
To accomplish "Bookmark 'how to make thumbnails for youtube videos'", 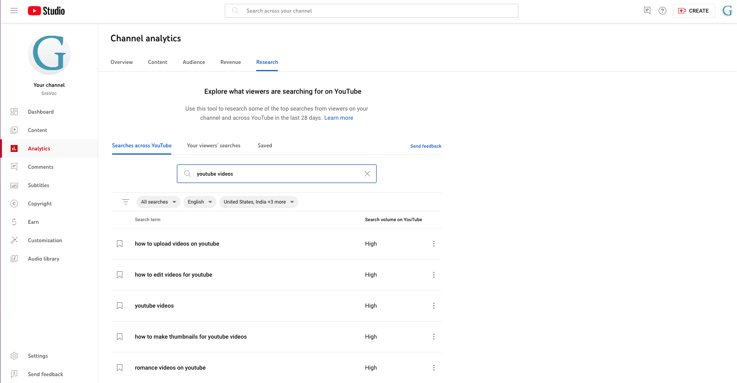I will (x=120, y=337).
